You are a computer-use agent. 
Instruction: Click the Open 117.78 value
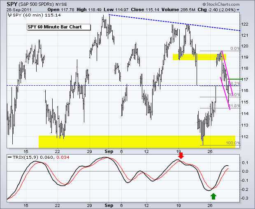coord(61,10)
